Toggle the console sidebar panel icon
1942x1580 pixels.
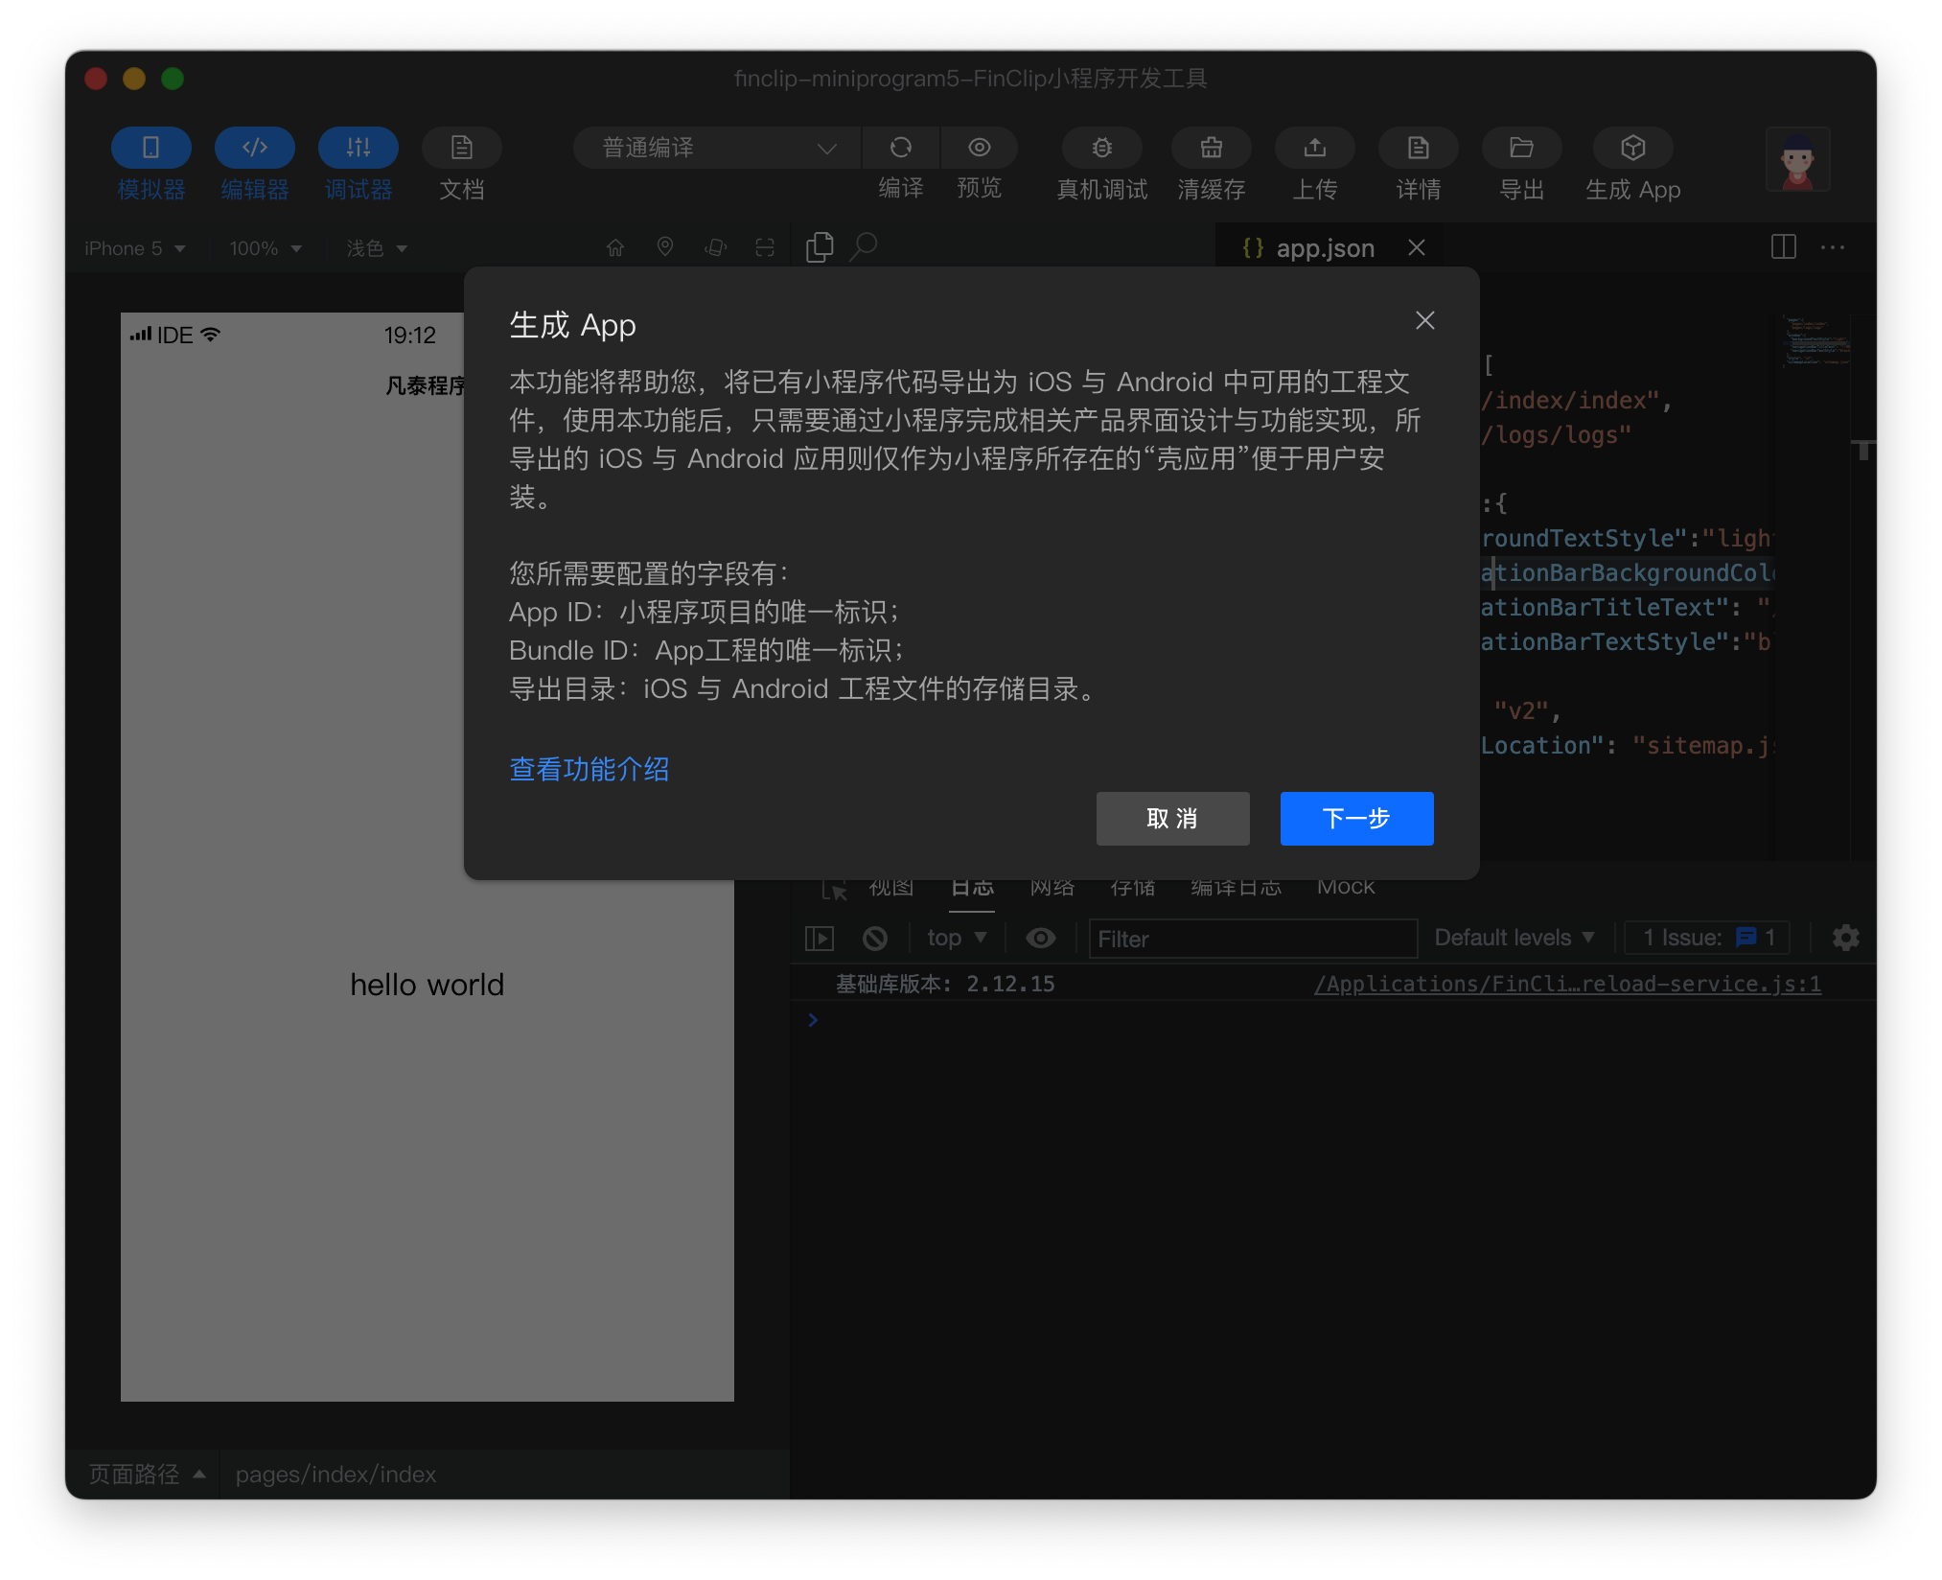(x=819, y=938)
